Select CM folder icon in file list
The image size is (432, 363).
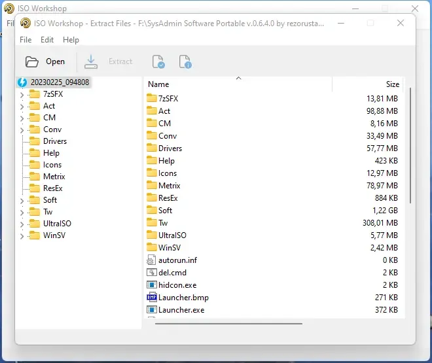tap(152, 122)
